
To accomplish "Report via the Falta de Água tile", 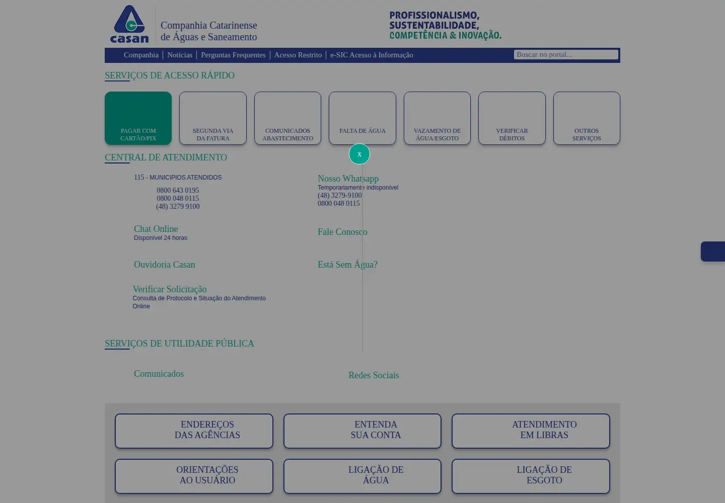I will click(362, 118).
